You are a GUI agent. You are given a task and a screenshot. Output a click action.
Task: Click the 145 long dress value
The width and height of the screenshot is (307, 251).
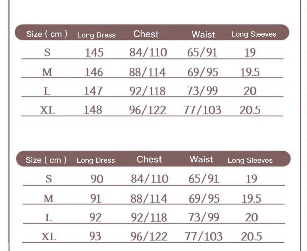click(x=94, y=53)
